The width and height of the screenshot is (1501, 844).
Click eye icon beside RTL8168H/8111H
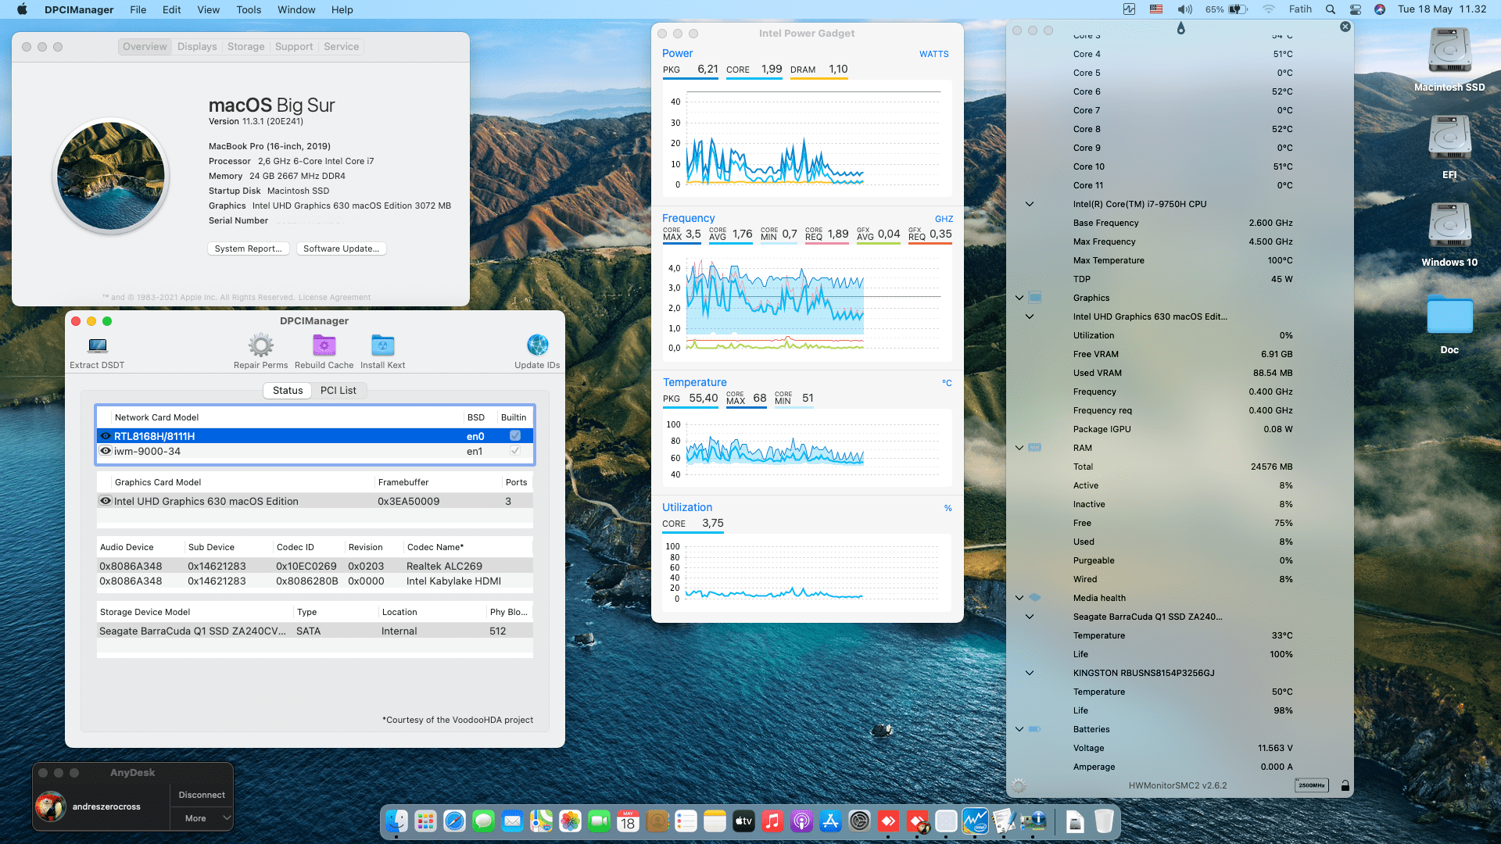(106, 436)
